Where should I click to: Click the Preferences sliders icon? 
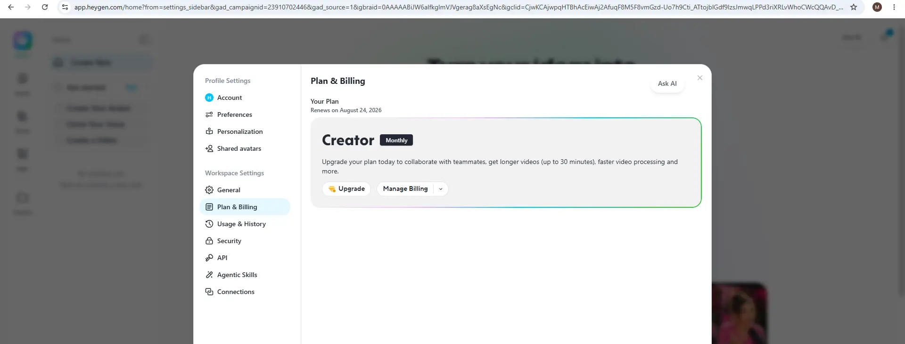click(209, 115)
